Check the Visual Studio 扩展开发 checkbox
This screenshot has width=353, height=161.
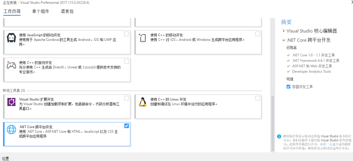point(127,98)
